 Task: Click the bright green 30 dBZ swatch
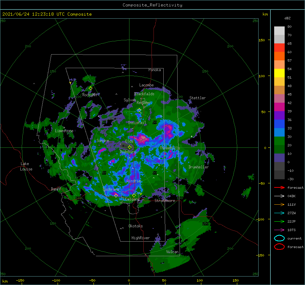(x=279, y=141)
